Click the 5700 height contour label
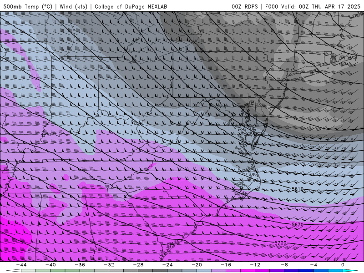Image resolution: width=364 pixels, height=273 pixels. click(280, 243)
